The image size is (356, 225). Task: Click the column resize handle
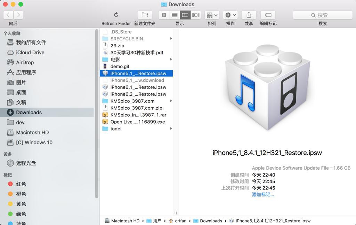(x=176, y=213)
